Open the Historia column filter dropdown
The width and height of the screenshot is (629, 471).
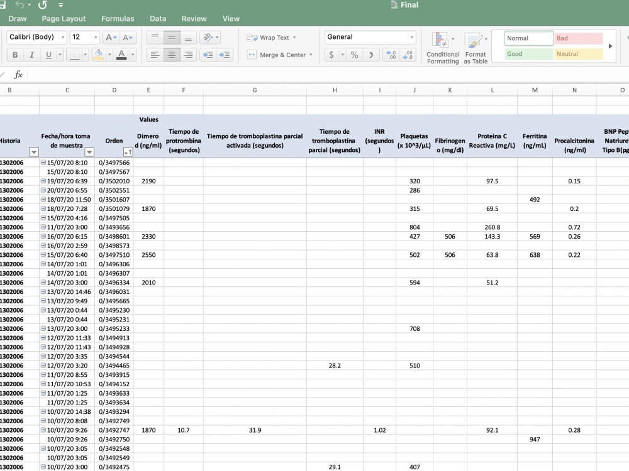(34, 152)
